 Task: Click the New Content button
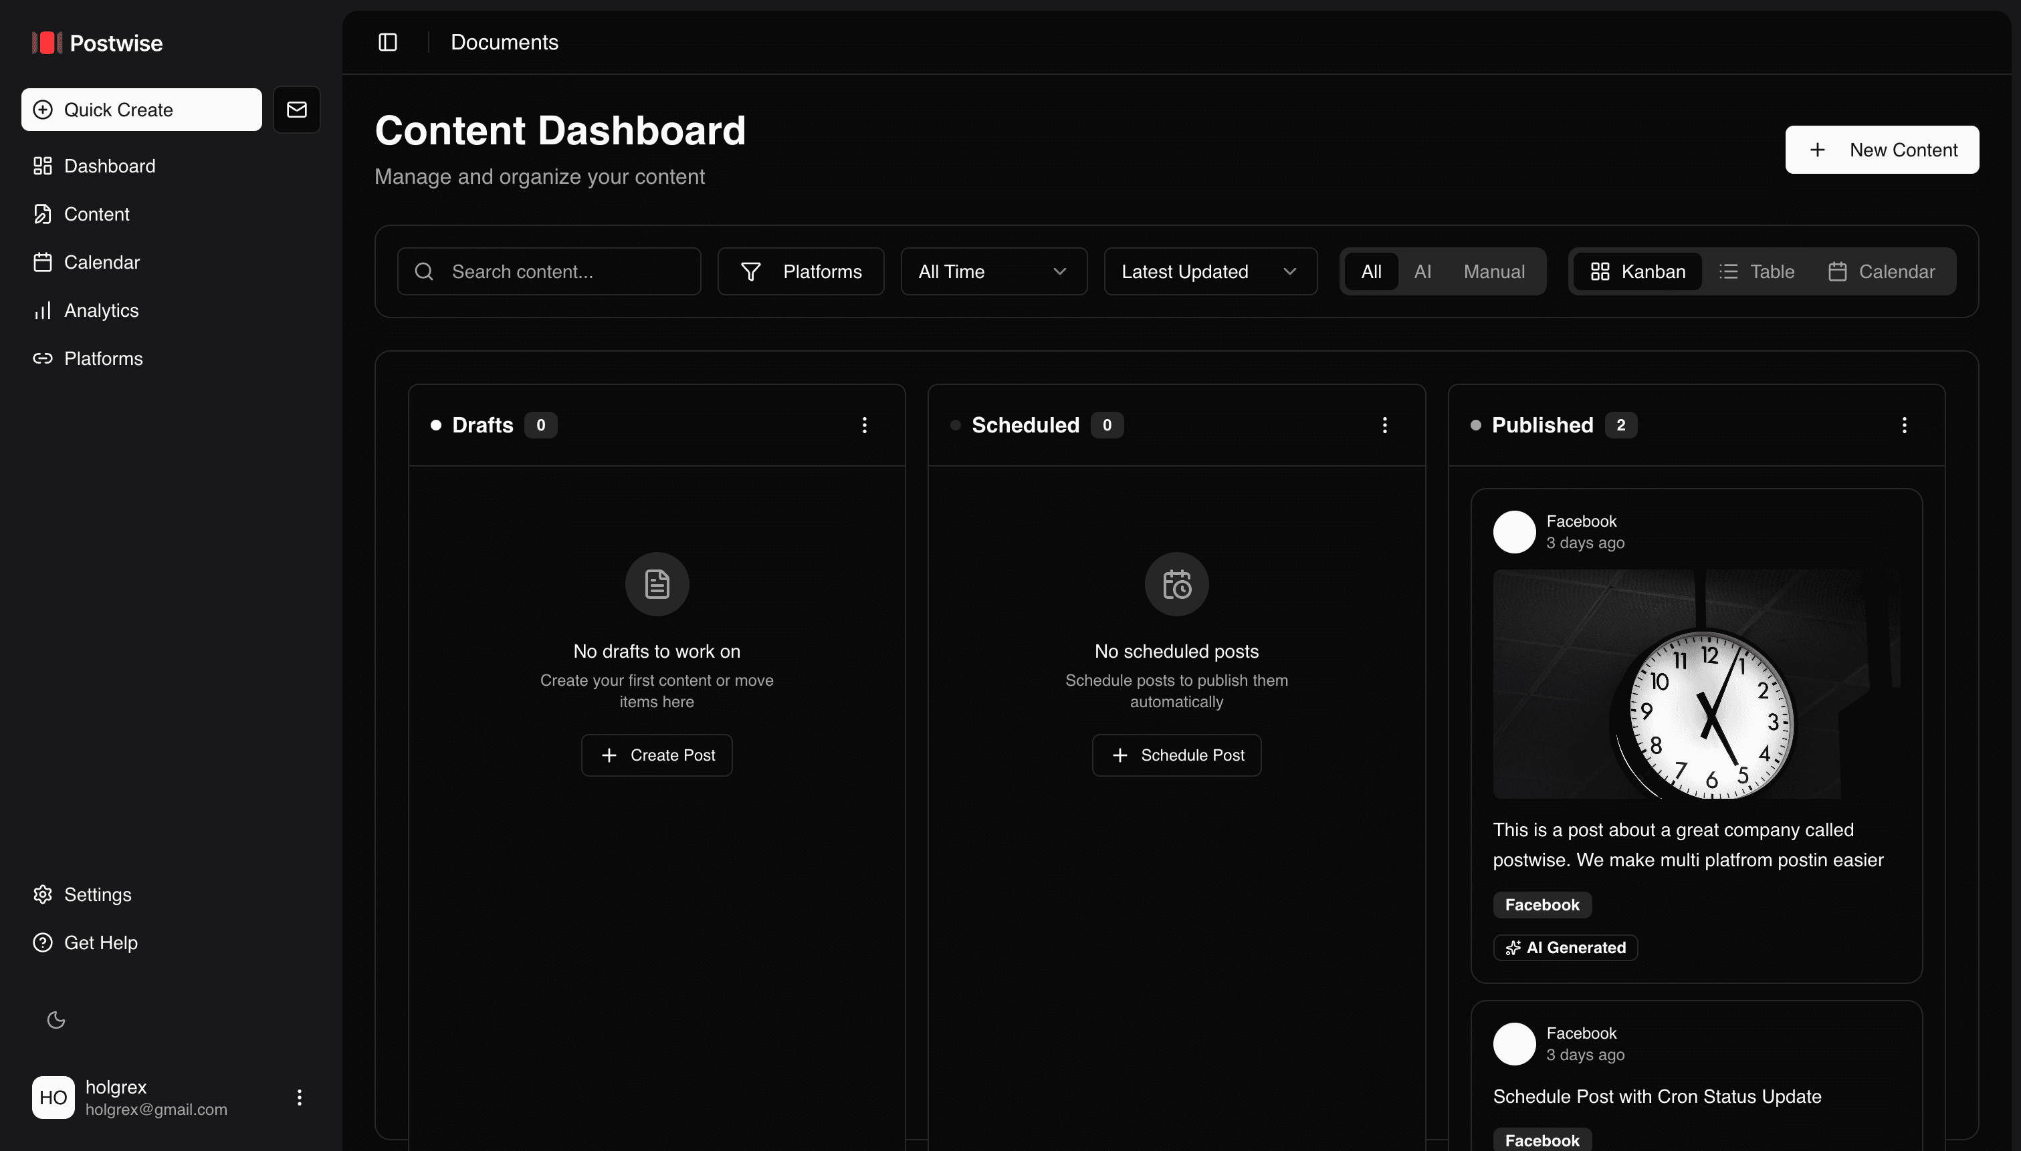click(1881, 150)
